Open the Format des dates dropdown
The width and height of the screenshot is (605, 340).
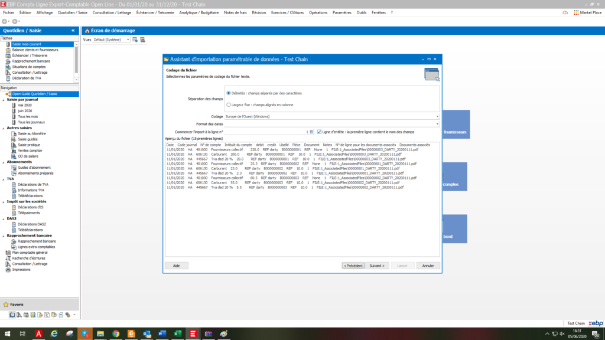[437, 124]
